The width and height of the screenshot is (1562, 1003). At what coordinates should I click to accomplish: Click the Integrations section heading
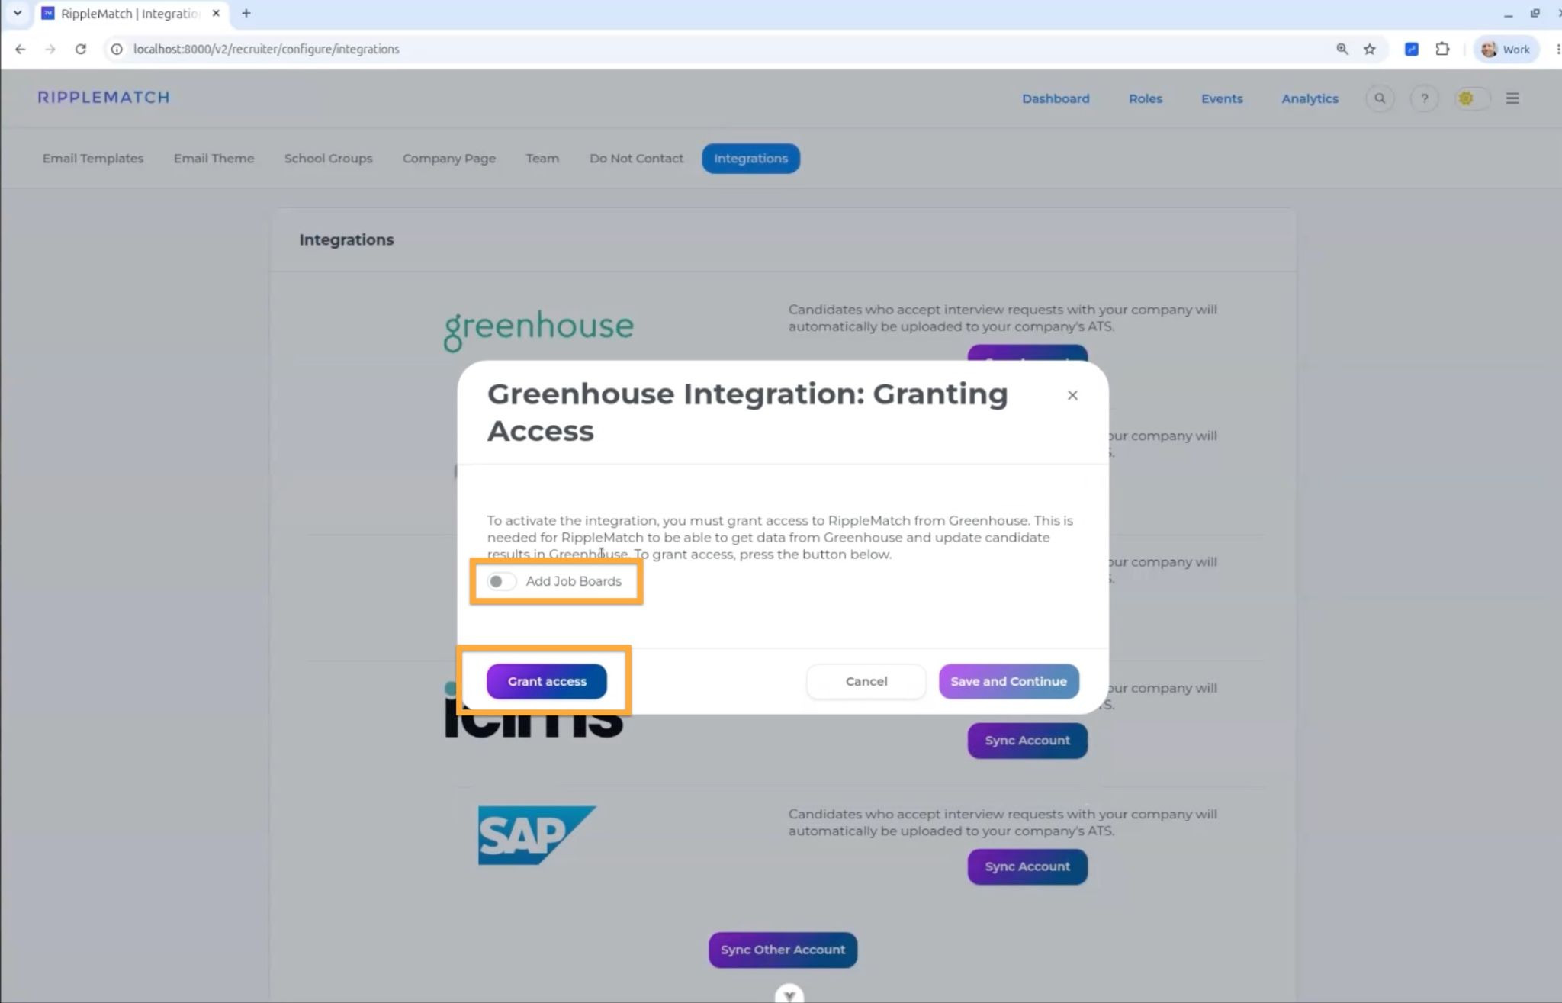(x=346, y=239)
